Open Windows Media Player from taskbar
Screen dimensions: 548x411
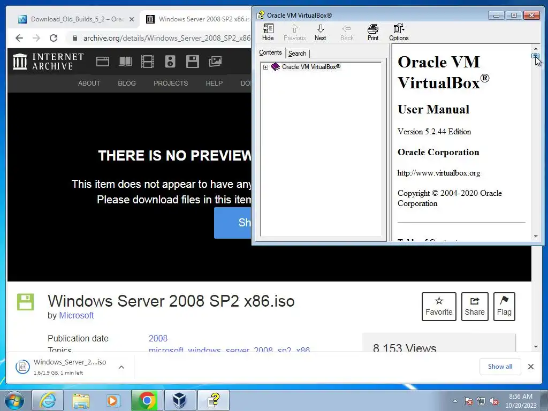[x=113, y=400]
